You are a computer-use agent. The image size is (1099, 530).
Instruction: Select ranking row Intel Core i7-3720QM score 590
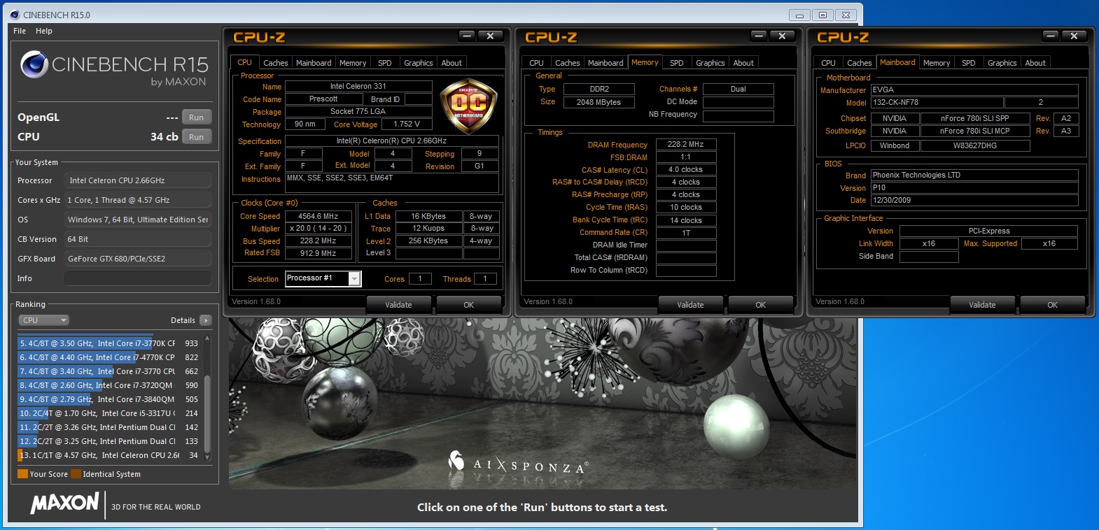click(x=108, y=385)
